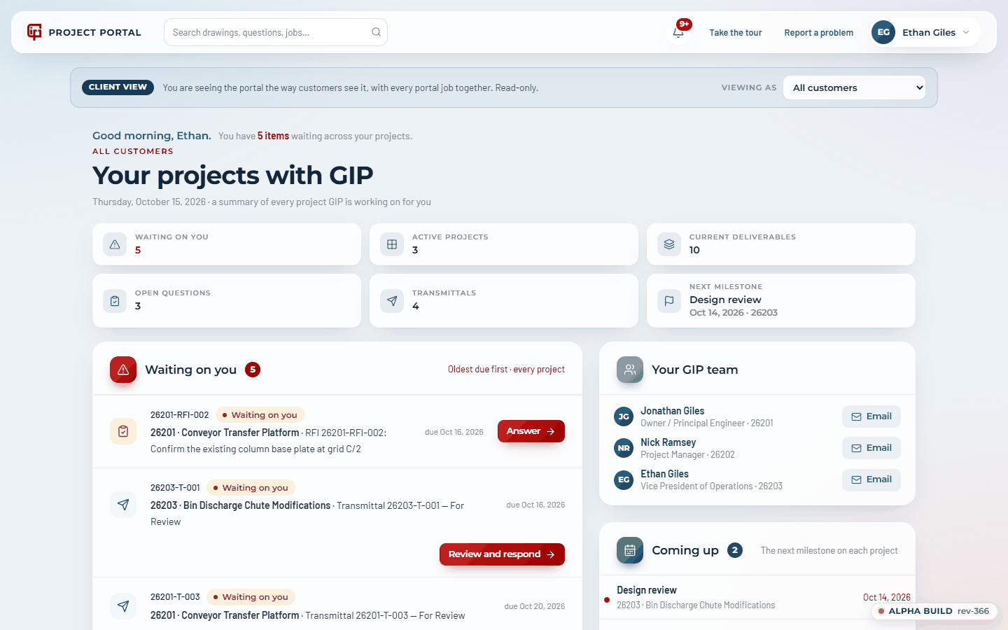Click Nick Ramsey's NR avatar
Viewport: 1008px width, 630px height.
[624, 448]
